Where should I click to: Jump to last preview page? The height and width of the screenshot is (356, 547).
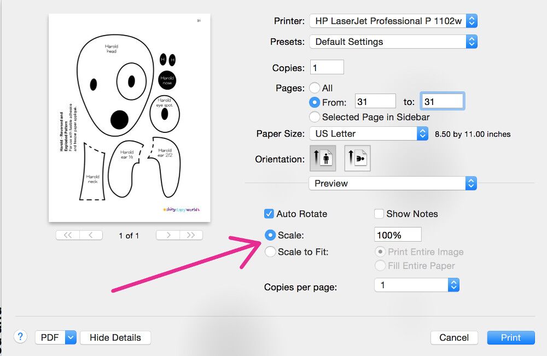point(191,235)
